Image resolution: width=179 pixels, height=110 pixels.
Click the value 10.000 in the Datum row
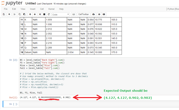click(99, 52)
